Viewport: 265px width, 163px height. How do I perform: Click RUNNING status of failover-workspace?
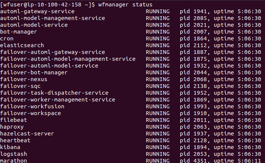(158, 113)
